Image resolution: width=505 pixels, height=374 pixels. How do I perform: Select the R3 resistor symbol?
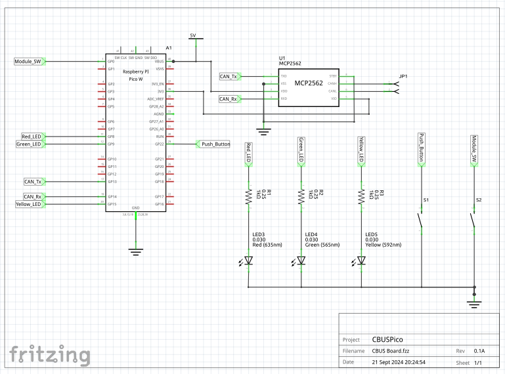coord(361,196)
